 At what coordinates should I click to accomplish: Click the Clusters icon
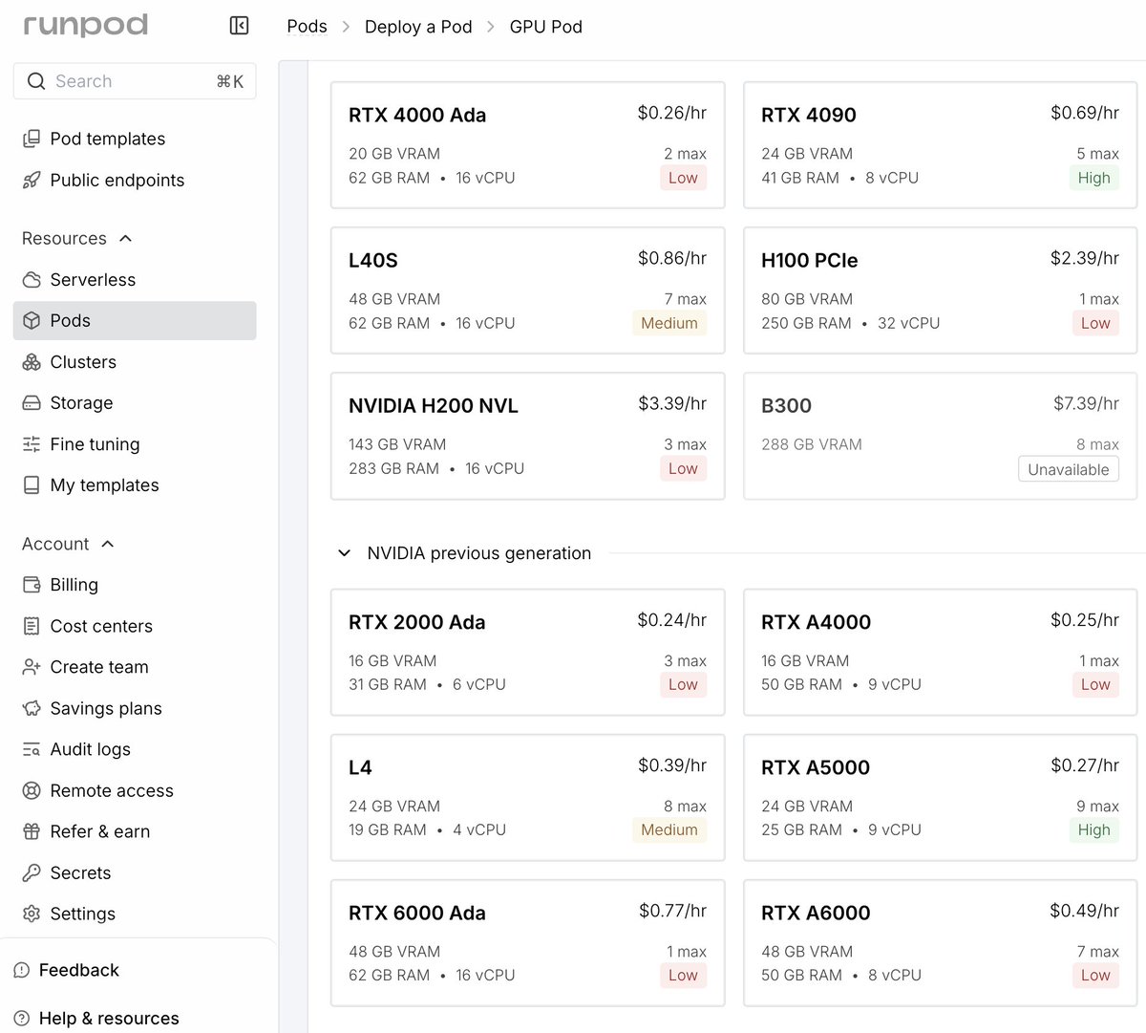[x=32, y=361]
